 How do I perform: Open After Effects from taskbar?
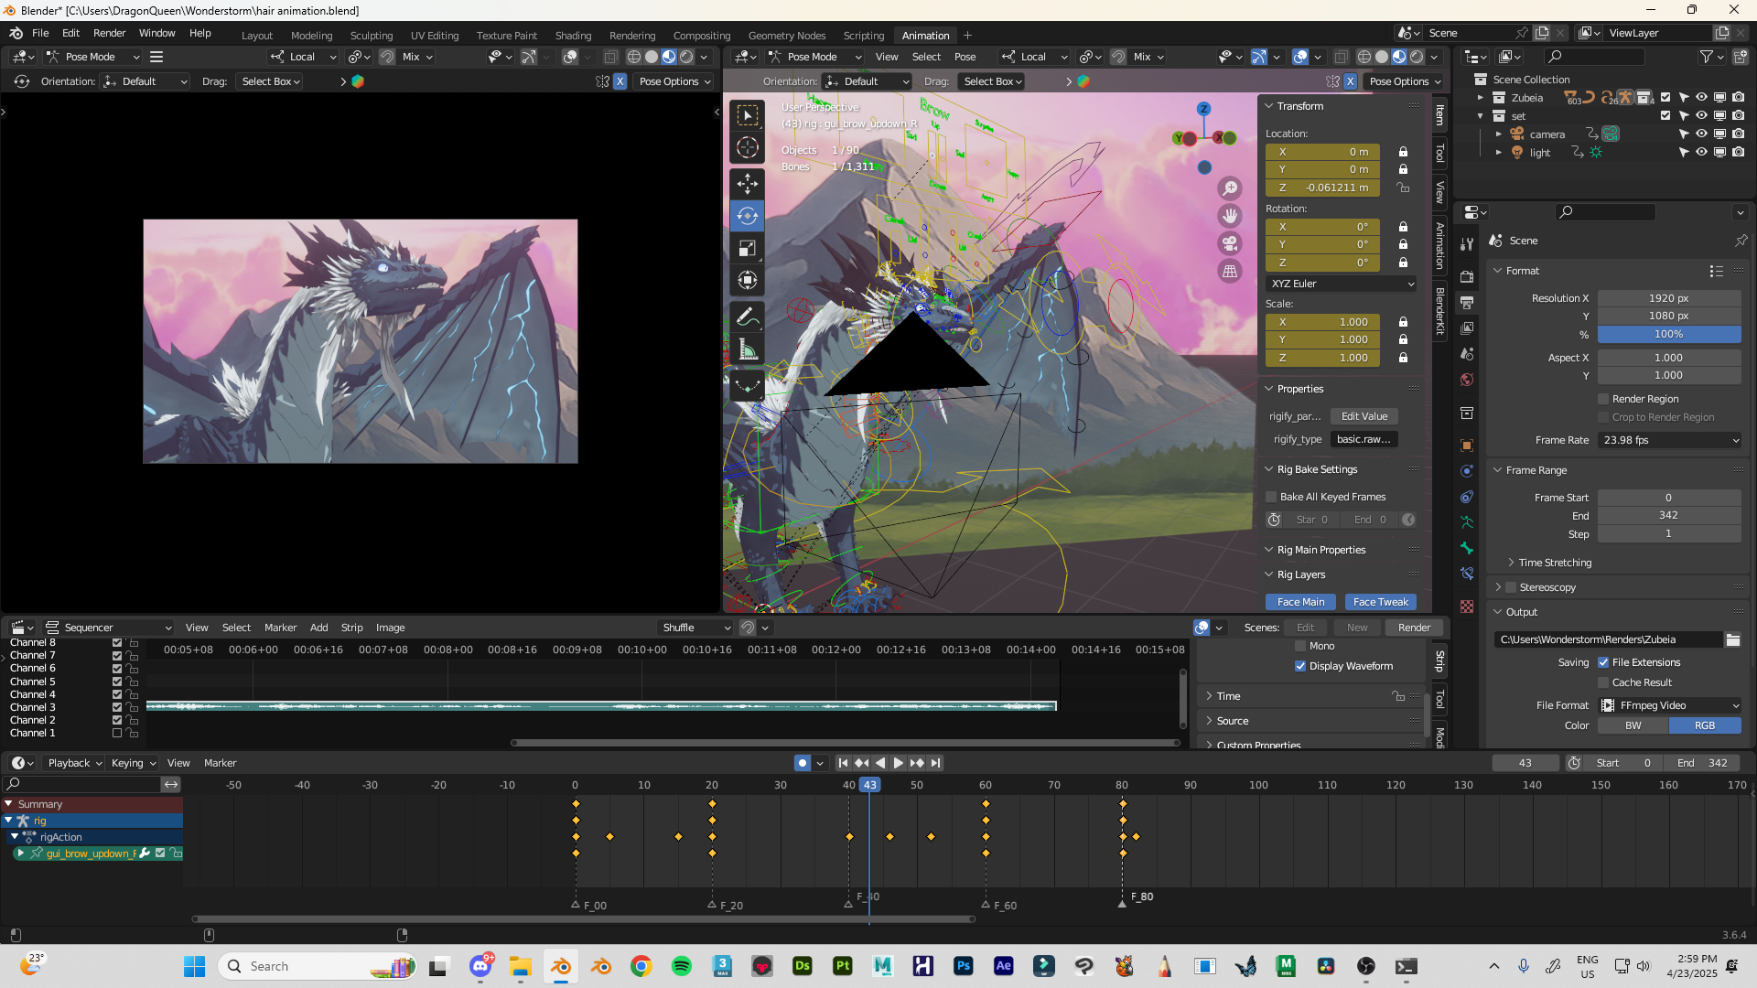(1003, 966)
